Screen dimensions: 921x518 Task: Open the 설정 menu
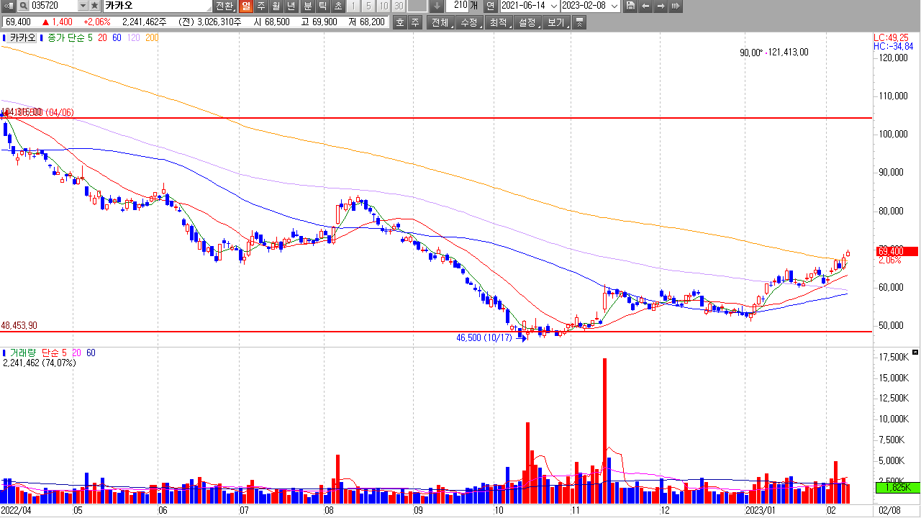coord(527,22)
